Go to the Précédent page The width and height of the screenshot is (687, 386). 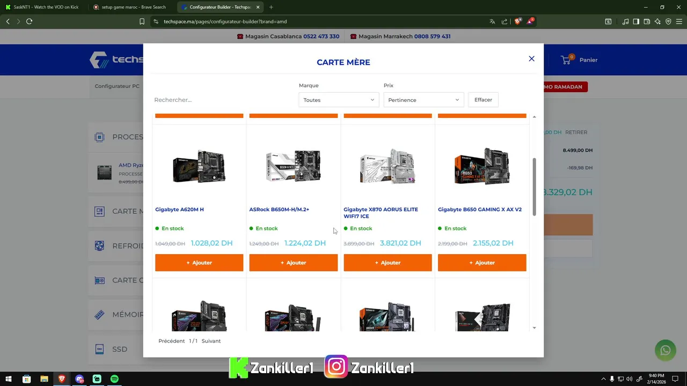point(171,341)
